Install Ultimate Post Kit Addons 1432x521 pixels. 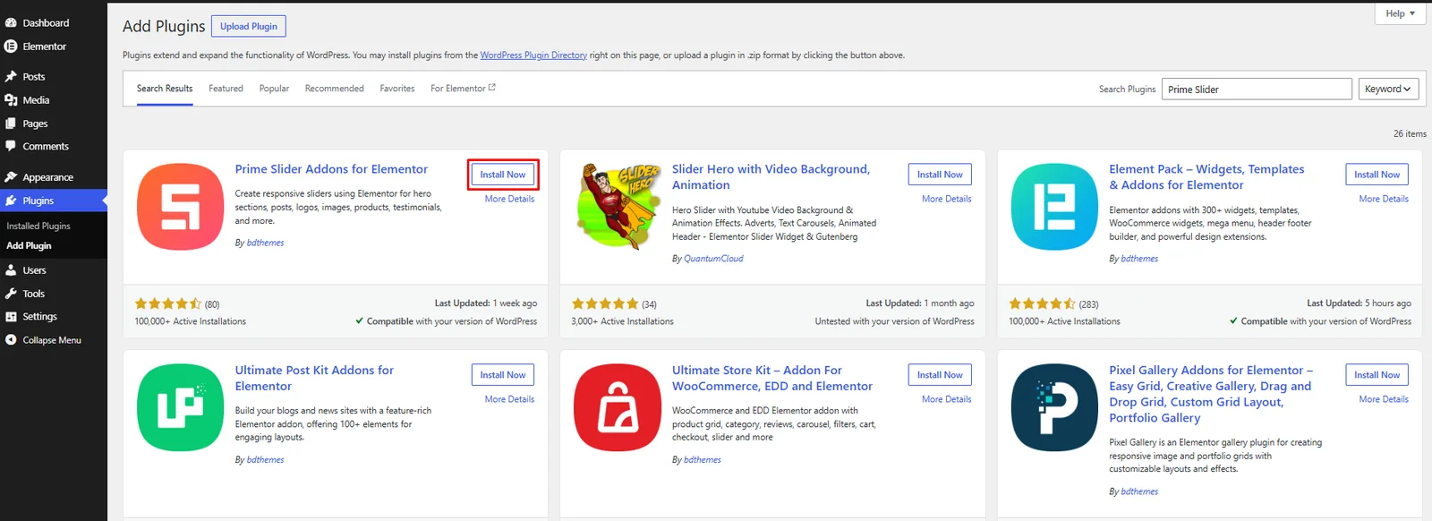click(x=503, y=375)
